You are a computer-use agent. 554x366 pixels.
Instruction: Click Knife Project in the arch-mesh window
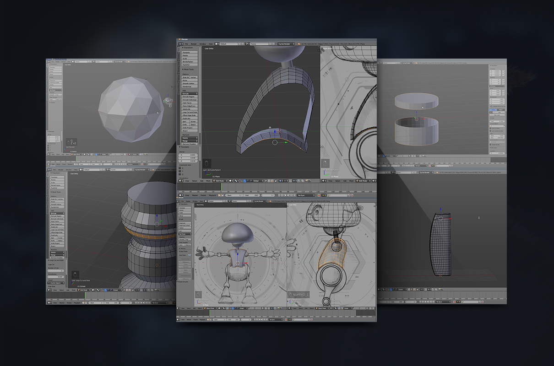[x=190, y=128]
